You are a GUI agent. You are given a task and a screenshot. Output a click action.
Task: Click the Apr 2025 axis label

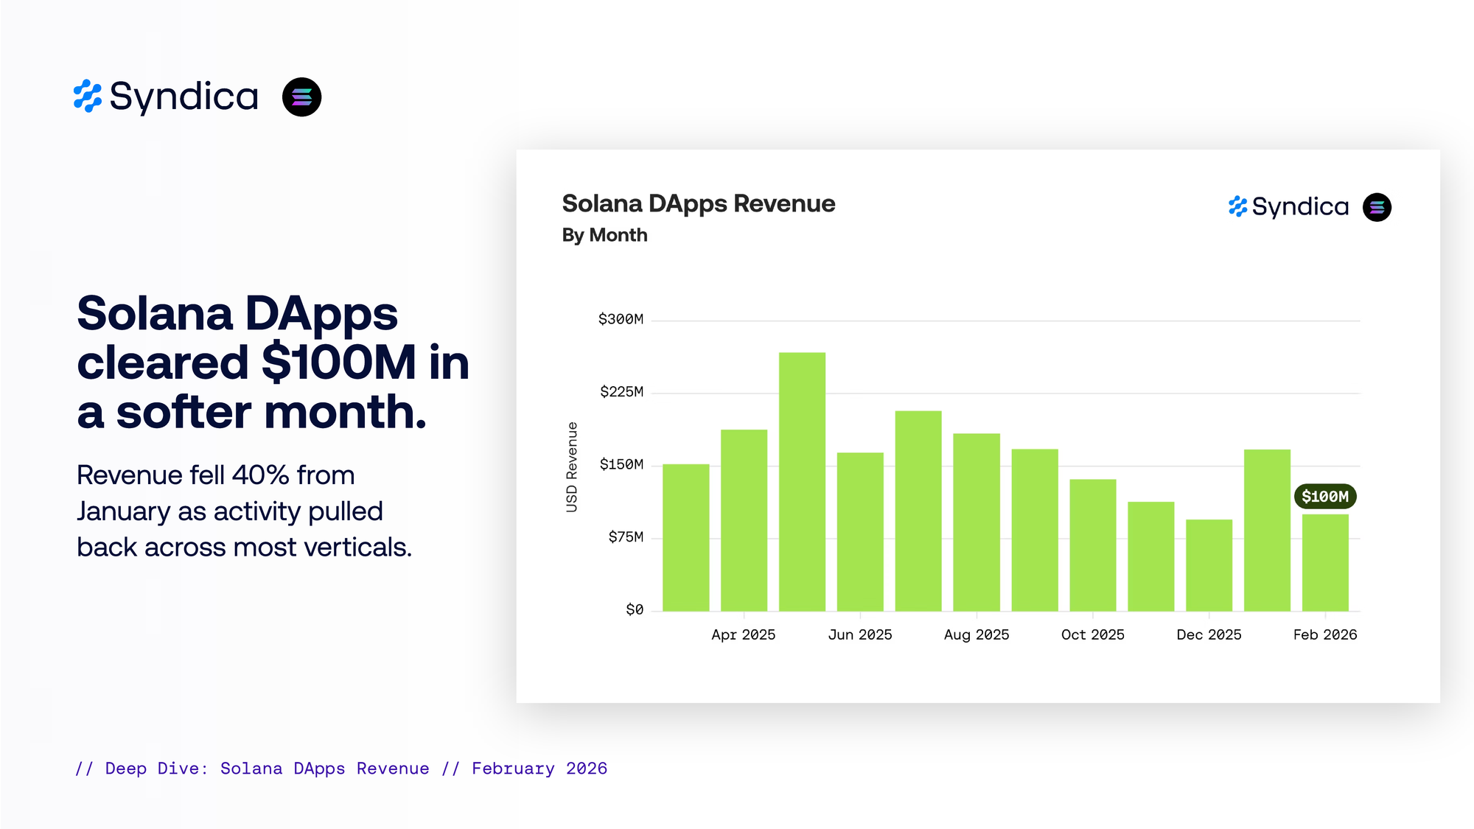[743, 634]
